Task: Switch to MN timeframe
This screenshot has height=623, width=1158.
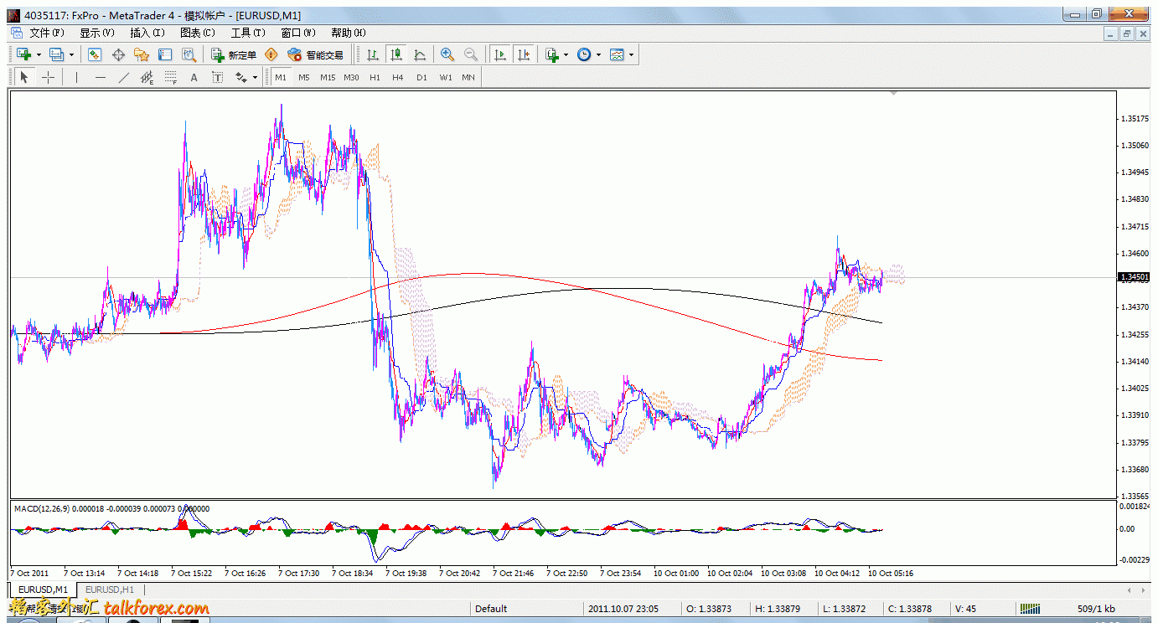Action: pyautogui.click(x=468, y=77)
